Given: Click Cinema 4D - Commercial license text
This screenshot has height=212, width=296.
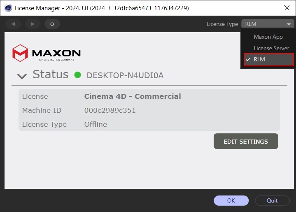Looking at the screenshot, I should (x=133, y=96).
